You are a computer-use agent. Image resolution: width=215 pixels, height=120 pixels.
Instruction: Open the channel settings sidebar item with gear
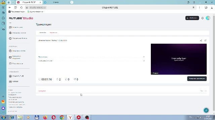point(17,33)
